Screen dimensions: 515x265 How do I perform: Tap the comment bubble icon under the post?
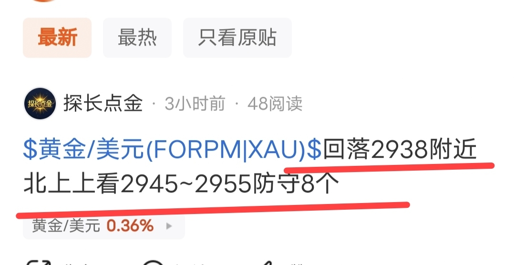pyautogui.click(x=154, y=263)
